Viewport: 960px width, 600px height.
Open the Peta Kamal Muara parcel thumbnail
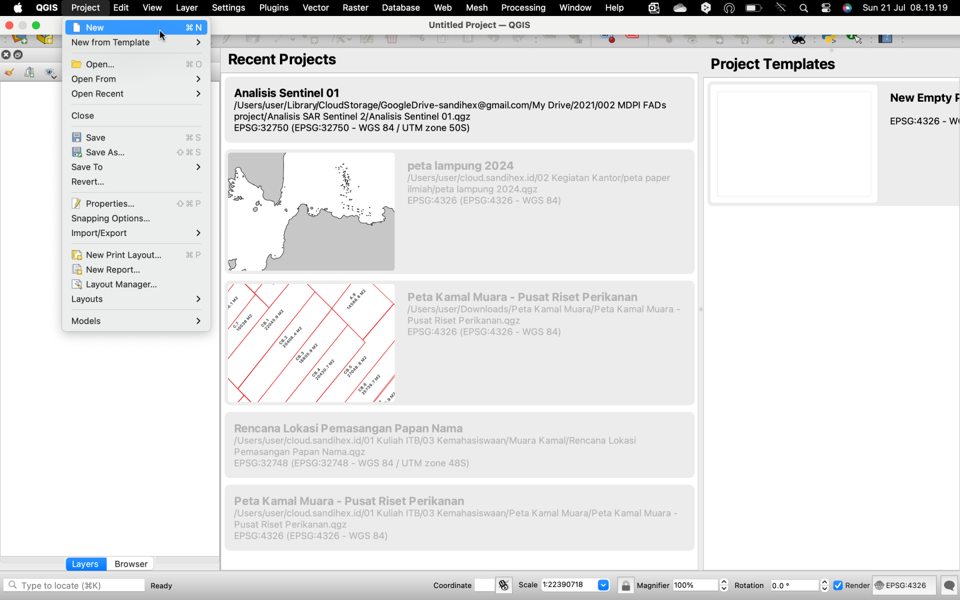(x=311, y=343)
